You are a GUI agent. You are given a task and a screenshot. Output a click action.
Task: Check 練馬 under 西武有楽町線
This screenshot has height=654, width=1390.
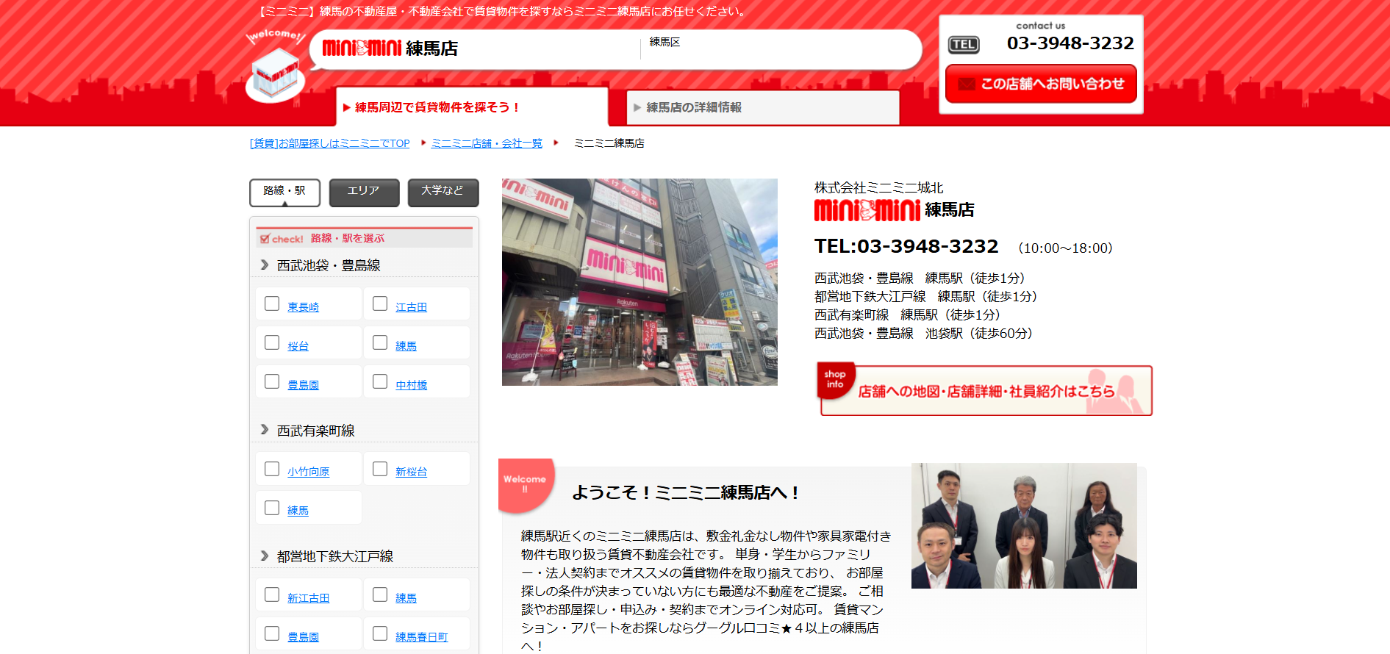272,508
